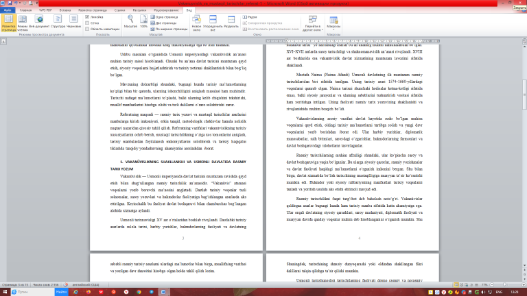Click the spell-check status icon
Viewport: 527px width, 296px height.
(66, 284)
